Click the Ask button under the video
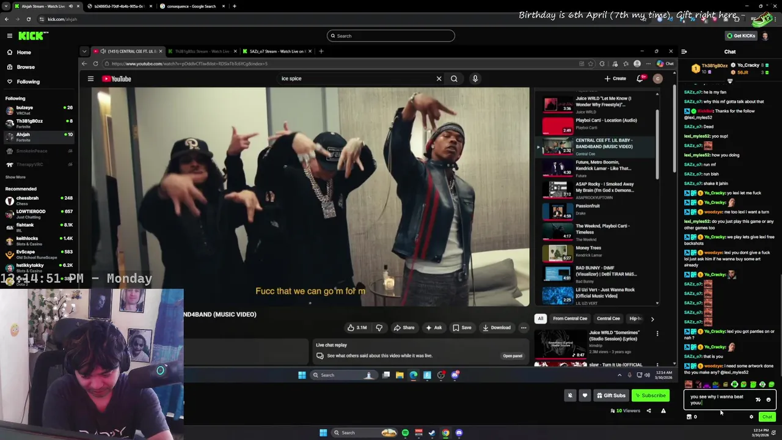The height and width of the screenshot is (440, 782). click(x=434, y=328)
